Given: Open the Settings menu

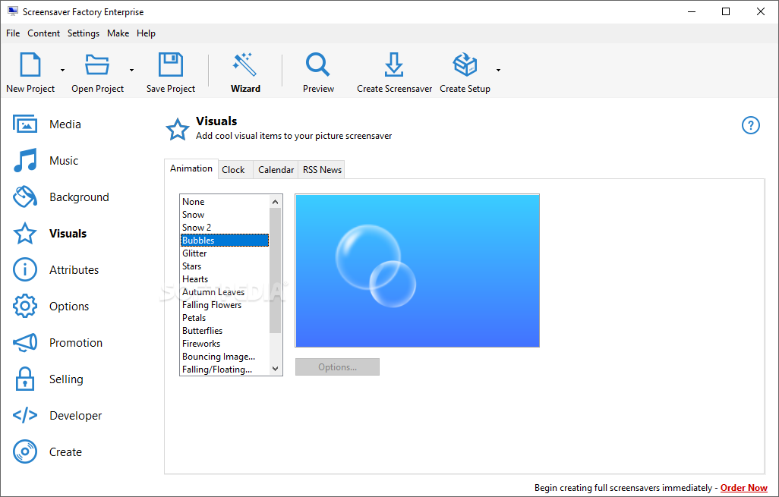Looking at the screenshot, I should click(x=84, y=33).
